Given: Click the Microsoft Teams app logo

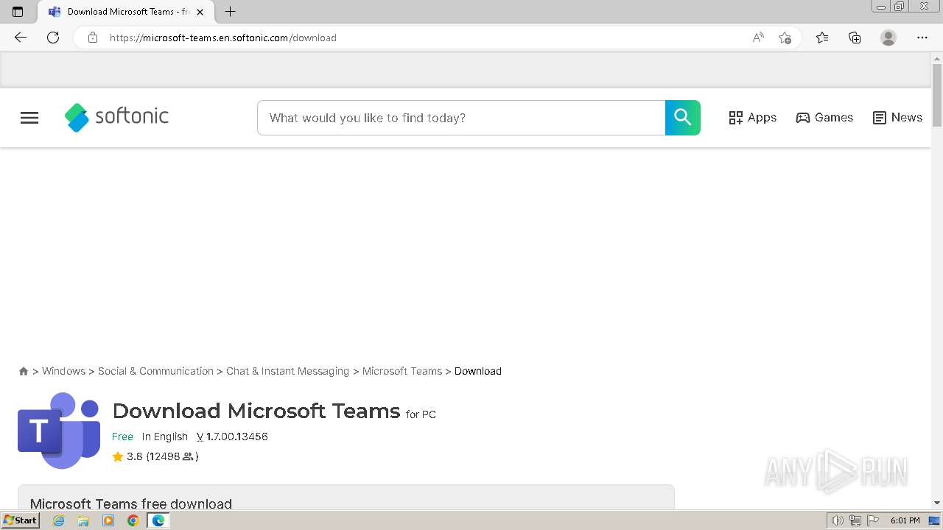Looking at the screenshot, I should 59,431.
